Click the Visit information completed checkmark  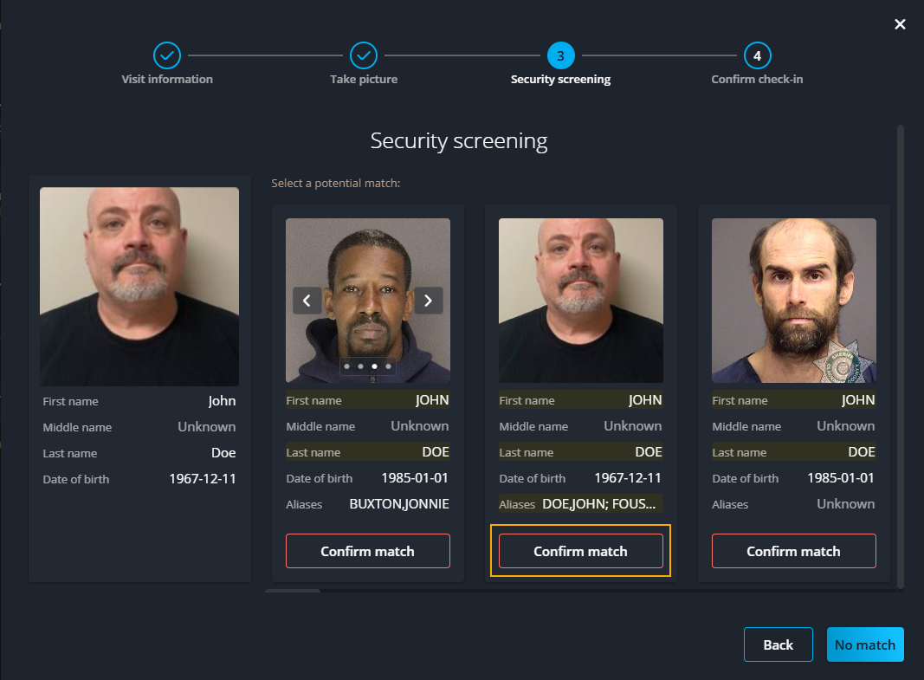(166, 54)
